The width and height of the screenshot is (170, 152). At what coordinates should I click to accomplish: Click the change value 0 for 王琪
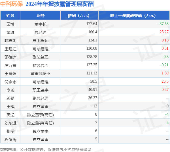tap(167, 106)
